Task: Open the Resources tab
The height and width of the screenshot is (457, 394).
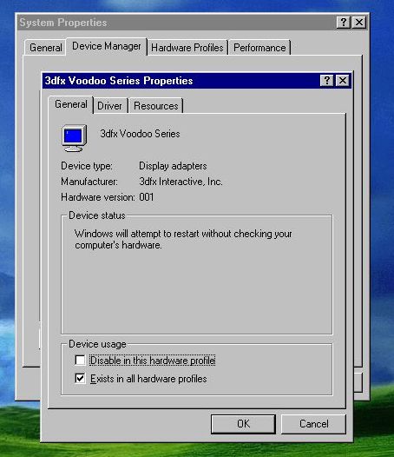Action: pyautogui.click(x=156, y=106)
